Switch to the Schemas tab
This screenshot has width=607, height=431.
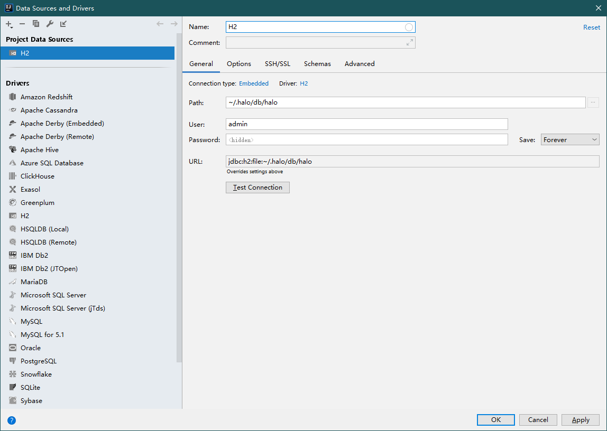[317, 64]
